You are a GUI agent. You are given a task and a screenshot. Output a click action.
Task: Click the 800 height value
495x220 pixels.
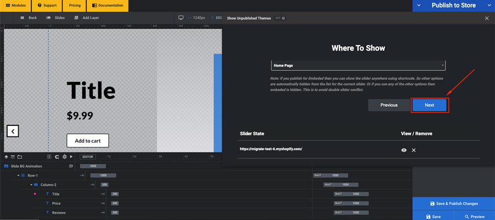click(218, 18)
